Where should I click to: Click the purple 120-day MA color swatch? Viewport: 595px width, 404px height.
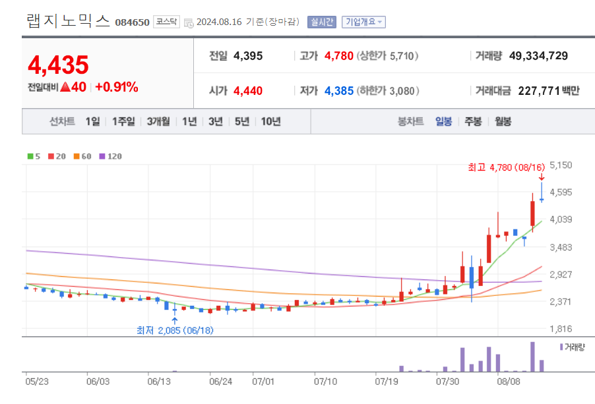102,158
